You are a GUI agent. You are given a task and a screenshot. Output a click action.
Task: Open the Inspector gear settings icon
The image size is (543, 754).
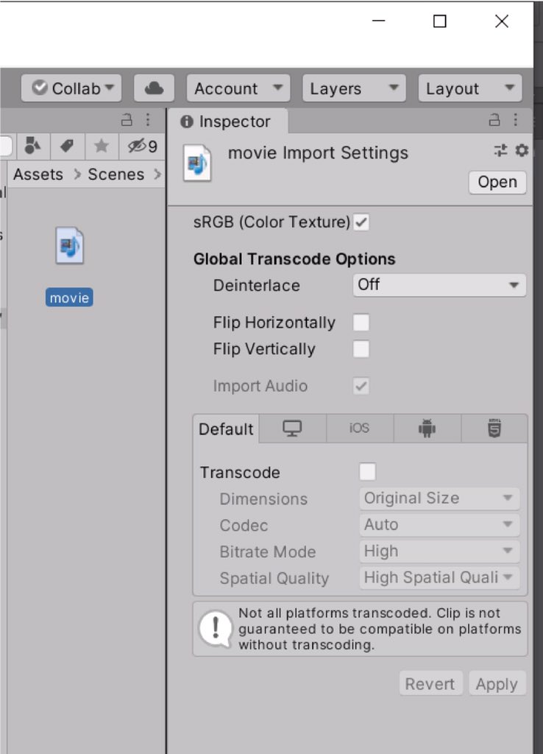[x=522, y=150]
